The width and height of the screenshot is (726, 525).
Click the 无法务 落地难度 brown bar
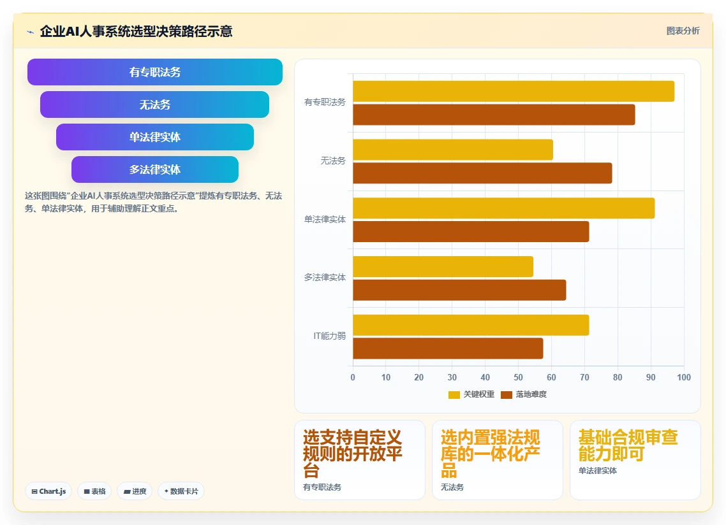click(482, 173)
